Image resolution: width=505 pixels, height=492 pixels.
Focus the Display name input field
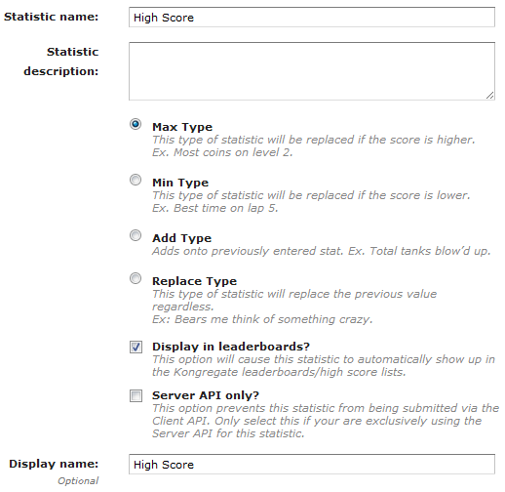(x=312, y=464)
